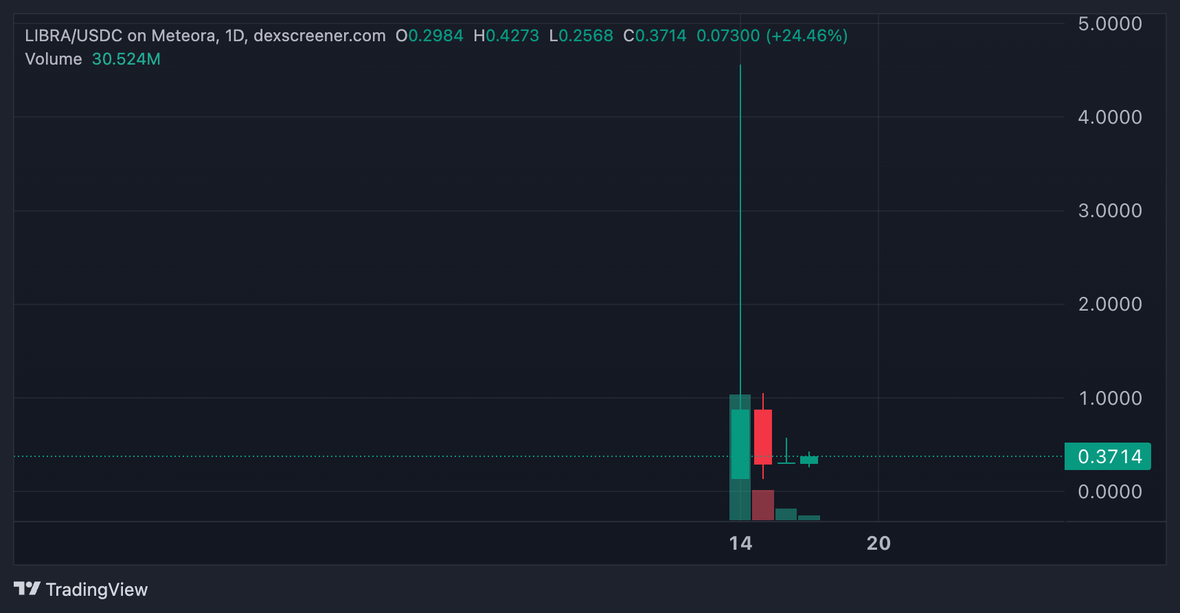The image size is (1180, 613).
Task: Click the 5.0000 price axis label
Action: point(1109,24)
